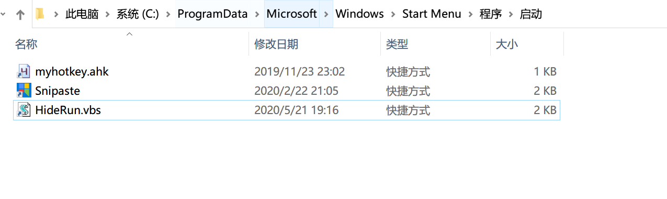Select the myhotkey.ahk shortcut icon
667x199 pixels.
24,71
